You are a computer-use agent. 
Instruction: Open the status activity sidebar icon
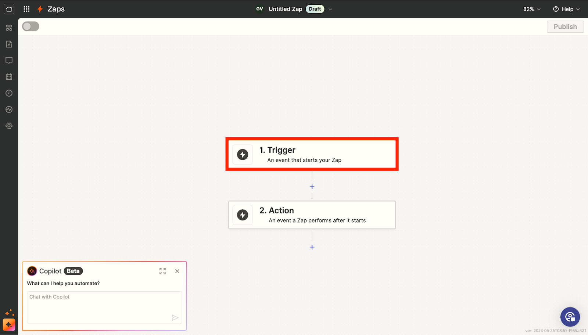point(9,109)
